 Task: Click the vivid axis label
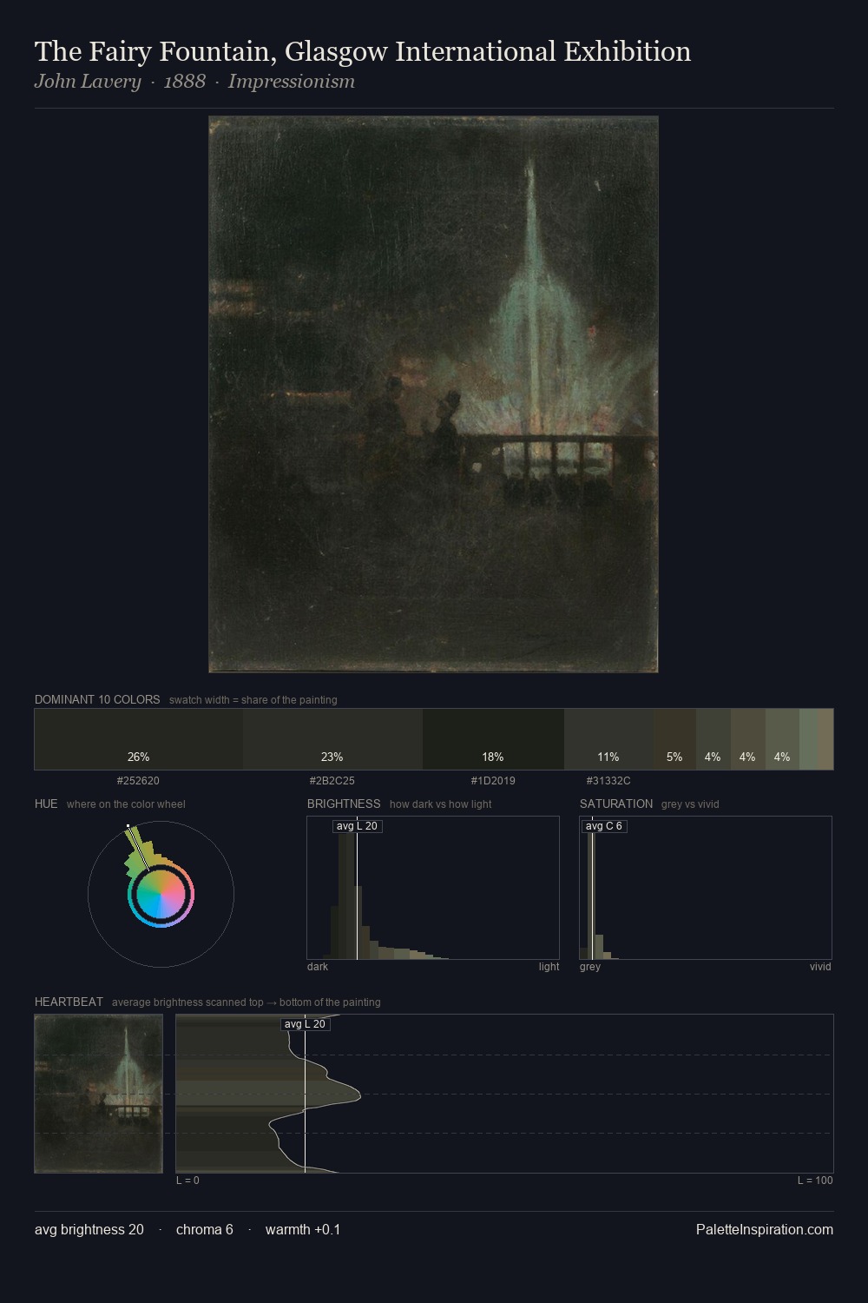[x=820, y=967]
